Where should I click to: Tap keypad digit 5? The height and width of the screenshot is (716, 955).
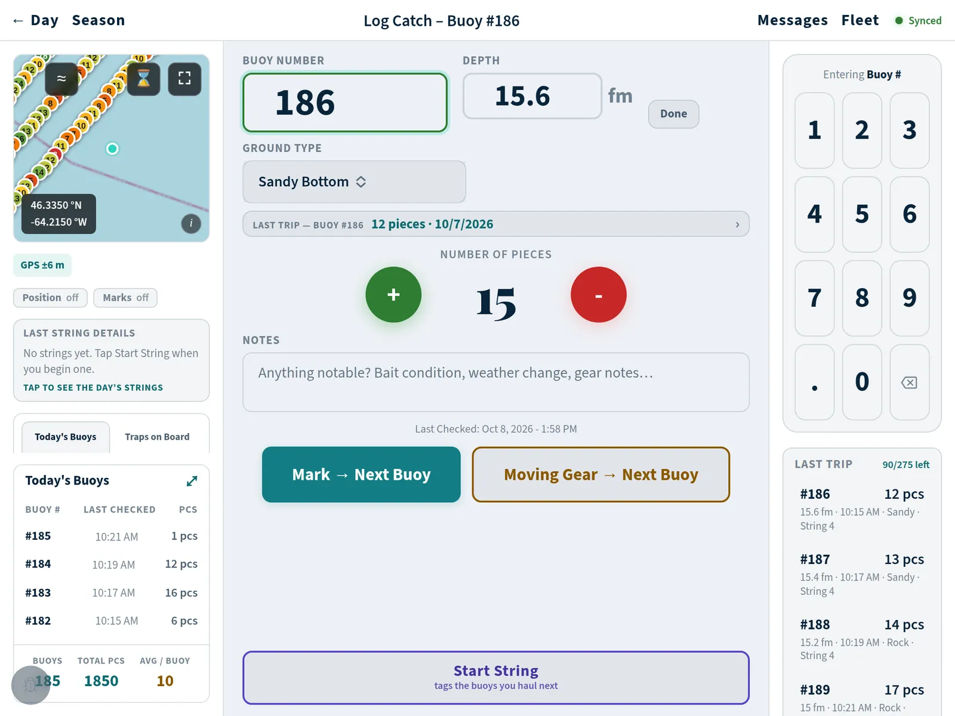pos(862,214)
